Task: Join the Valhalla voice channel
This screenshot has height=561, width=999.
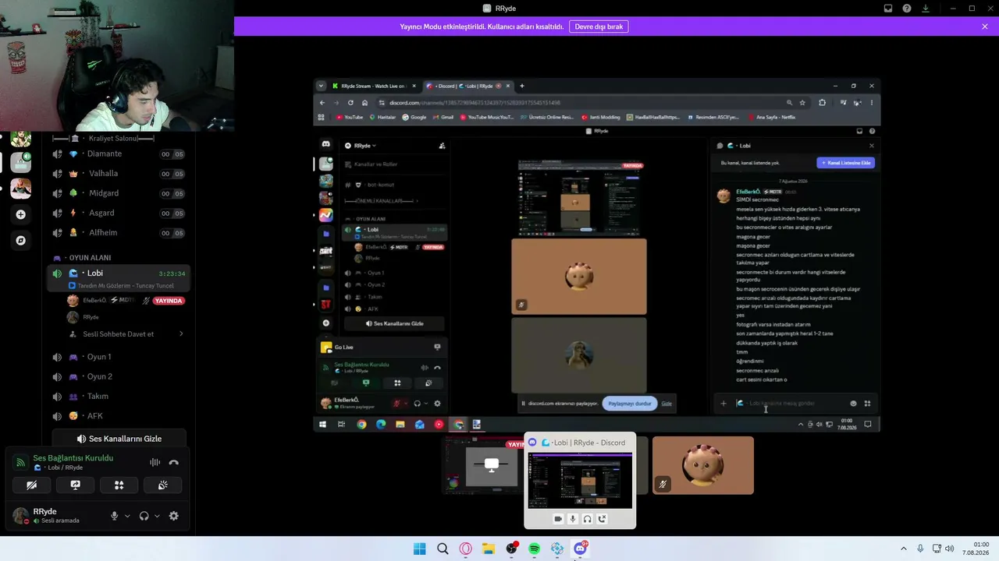Action: 119,174
